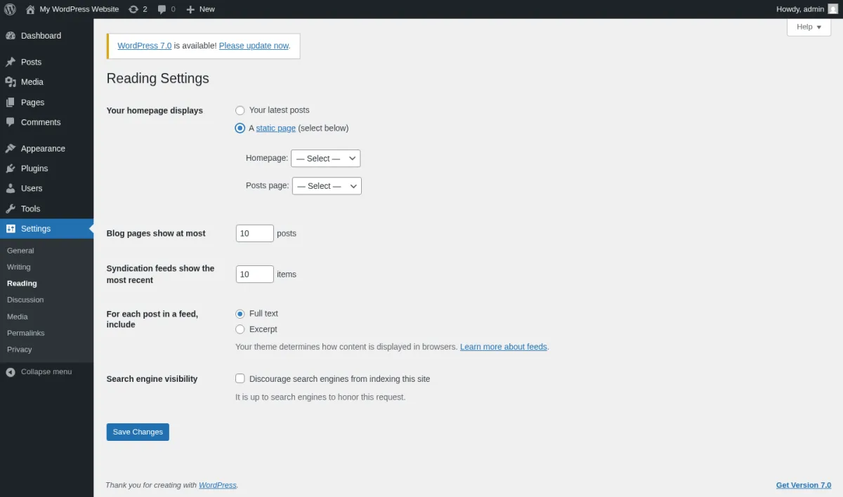This screenshot has height=497, width=843.
Task: Click the Posts pushpin icon
Action: tap(11, 62)
